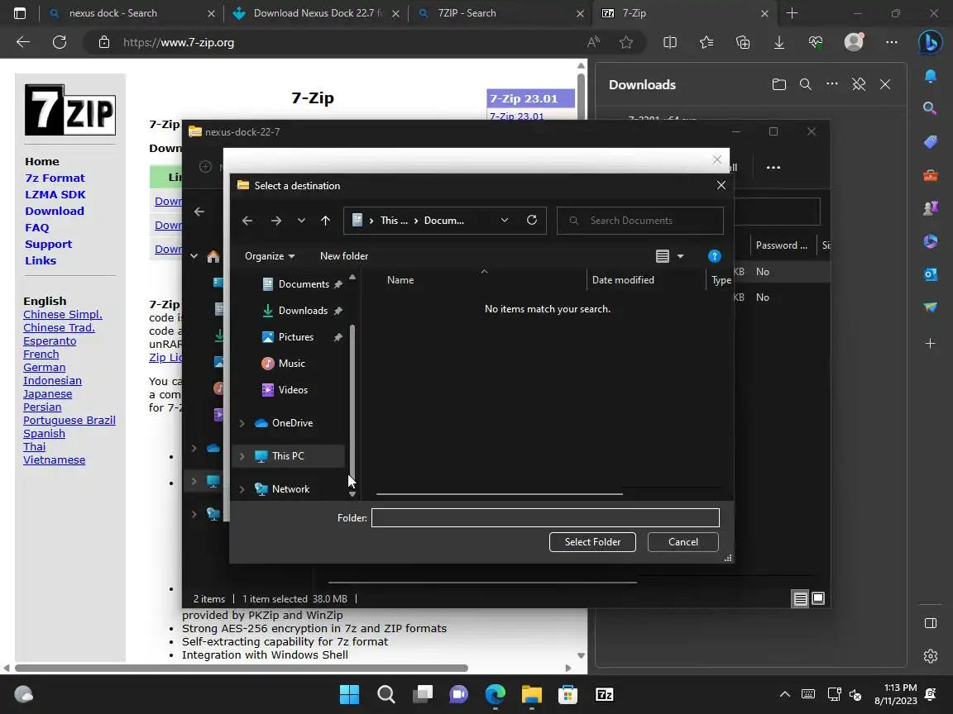Open address bar path history dropdown

tap(505, 220)
